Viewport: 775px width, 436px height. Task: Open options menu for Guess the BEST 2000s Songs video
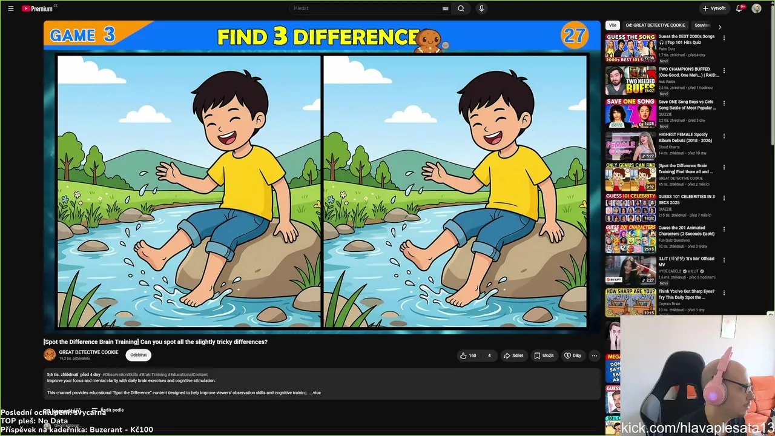[x=724, y=39]
